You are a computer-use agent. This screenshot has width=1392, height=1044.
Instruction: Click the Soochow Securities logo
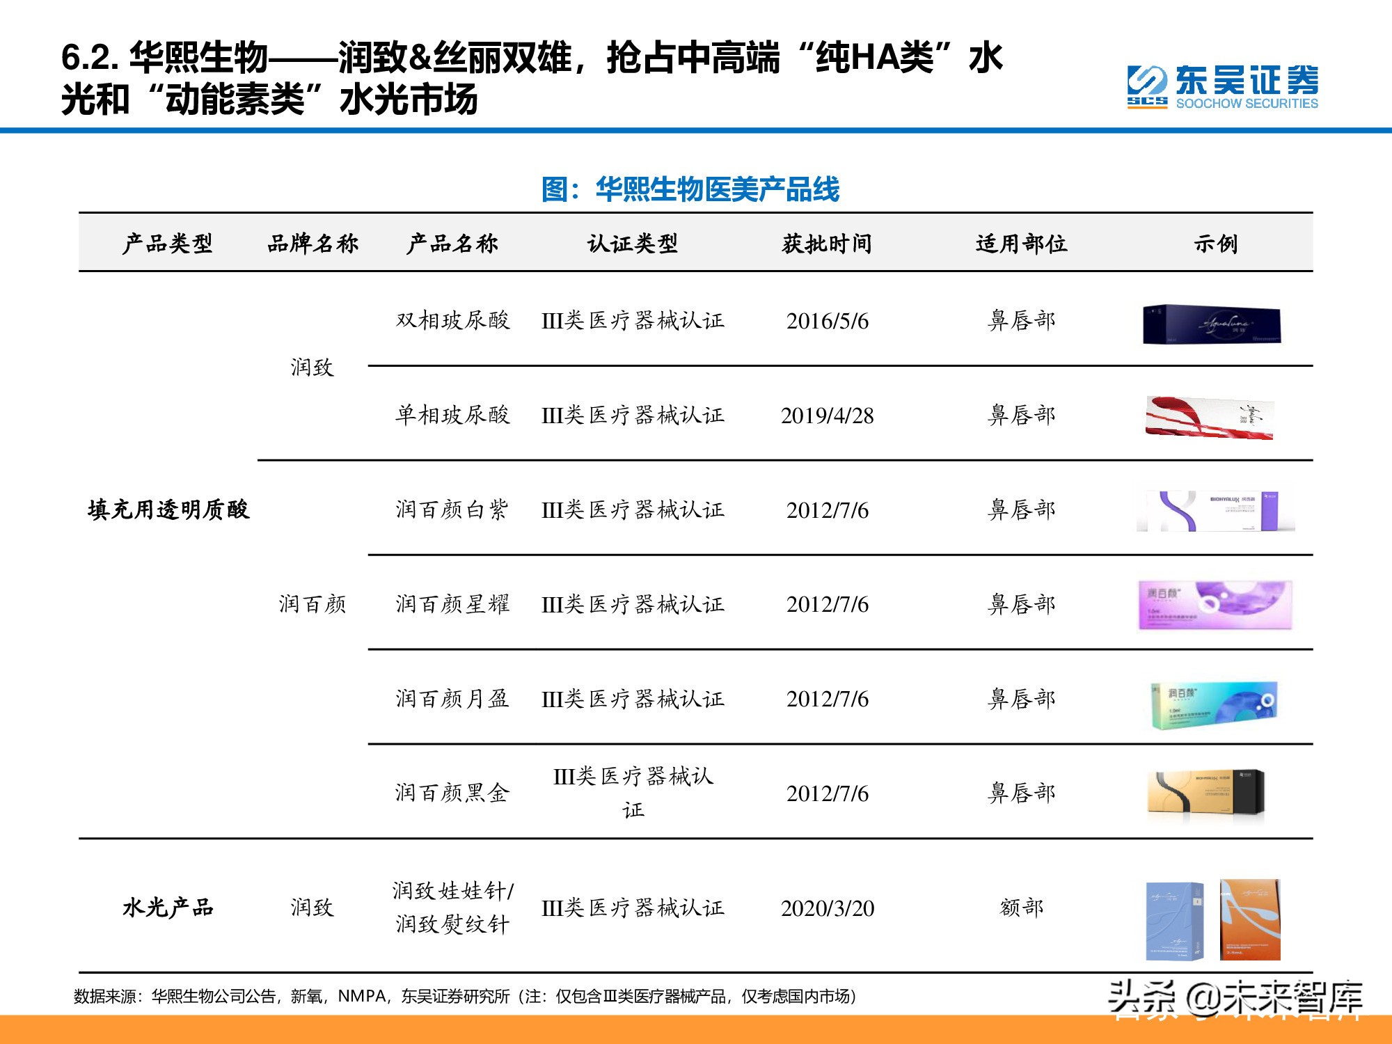tap(1222, 88)
